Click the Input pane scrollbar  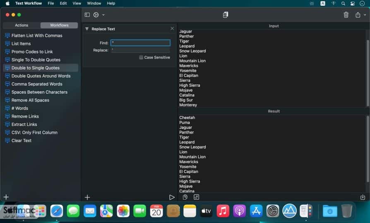[368, 73]
